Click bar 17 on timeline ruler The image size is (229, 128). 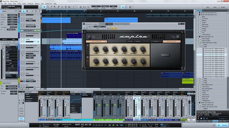pyautogui.click(x=101, y=11)
